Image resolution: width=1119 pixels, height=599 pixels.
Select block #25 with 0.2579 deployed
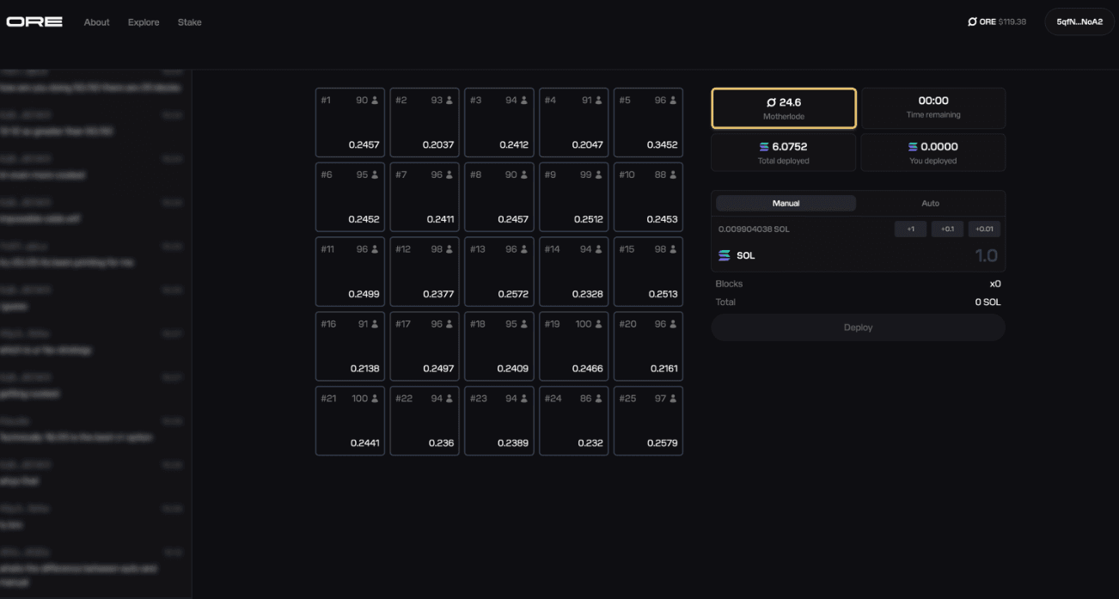(x=648, y=421)
